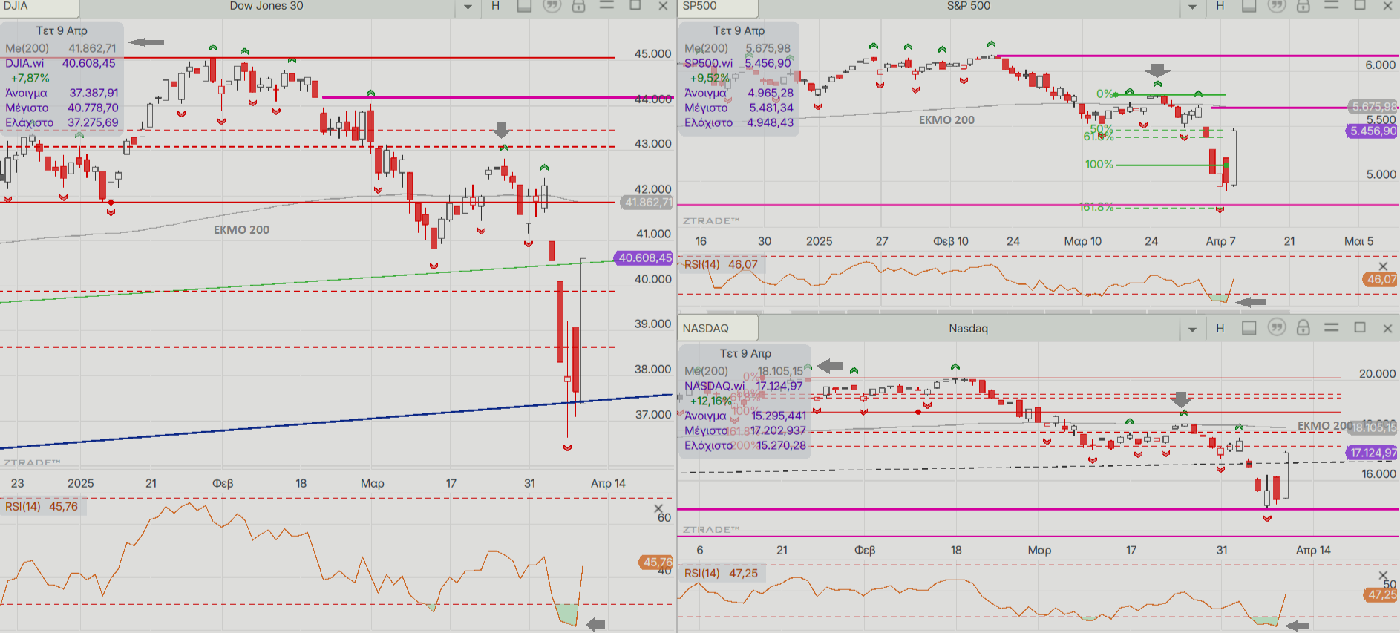Click the 18.105,15 moving average price tag
The image size is (1400, 633).
tap(1373, 427)
